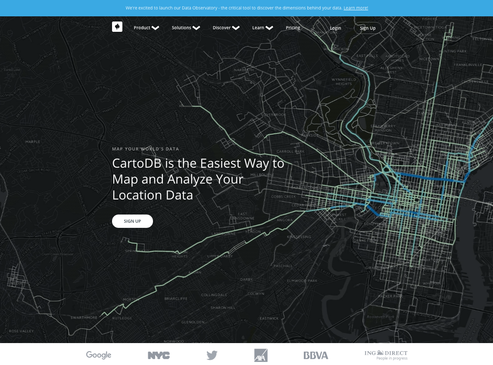Go to the Pricing page
Viewport: 493px width, 365px height.
click(293, 28)
